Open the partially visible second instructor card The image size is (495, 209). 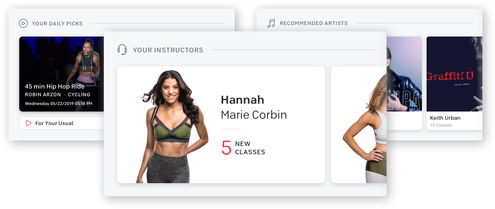pos(359,125)
